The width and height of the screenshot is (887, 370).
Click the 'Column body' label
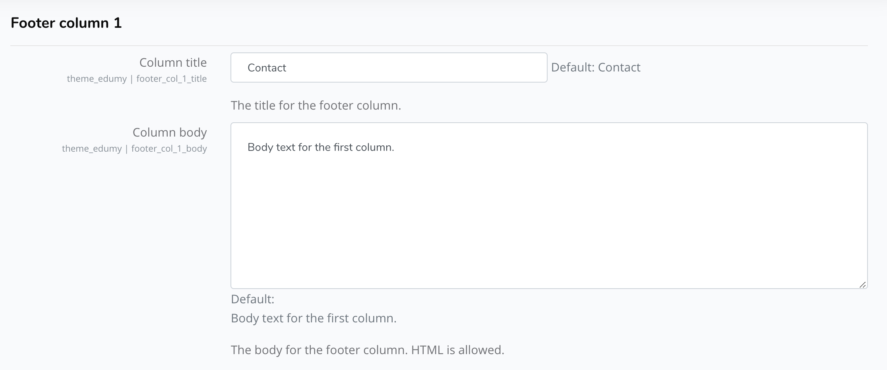pos(170,132)
